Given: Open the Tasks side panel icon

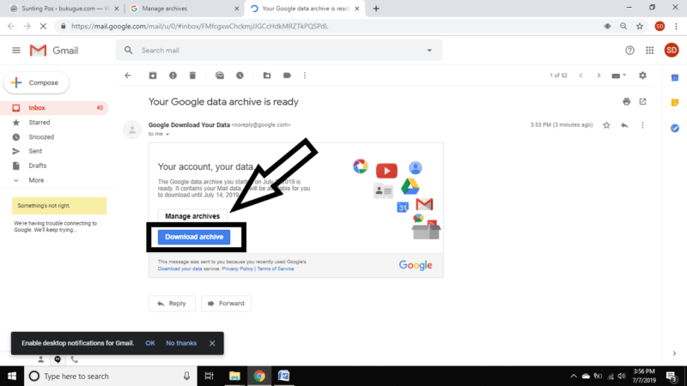Looking at the screenshot, I should 675,128.
